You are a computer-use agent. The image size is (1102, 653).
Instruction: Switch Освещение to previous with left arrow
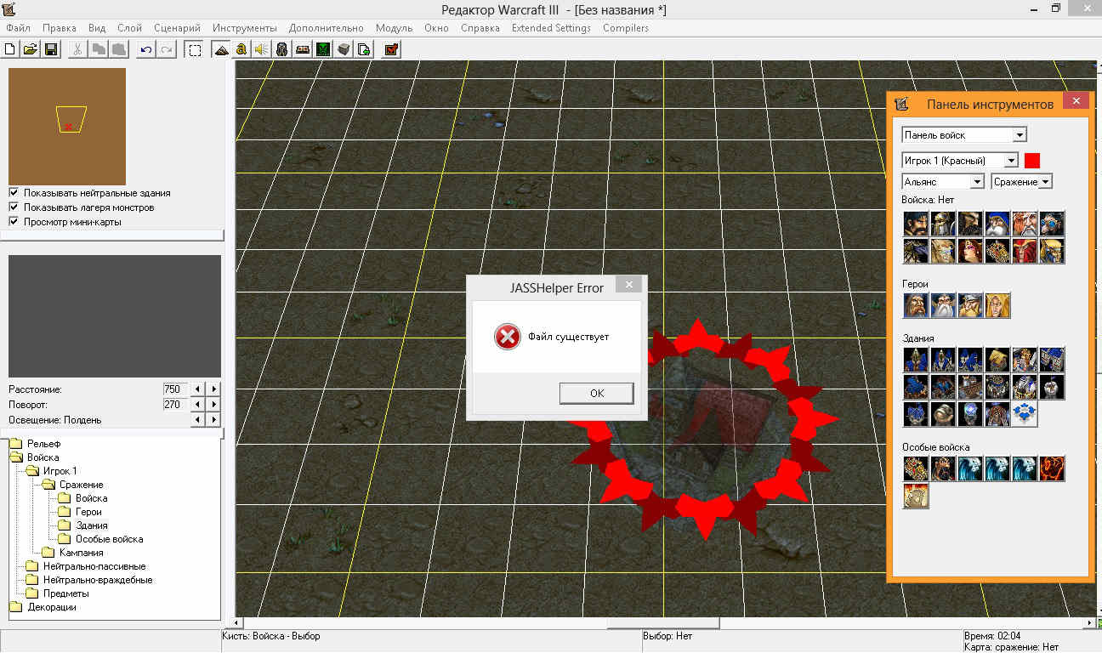pyautogui.click(x=198, y=419)
